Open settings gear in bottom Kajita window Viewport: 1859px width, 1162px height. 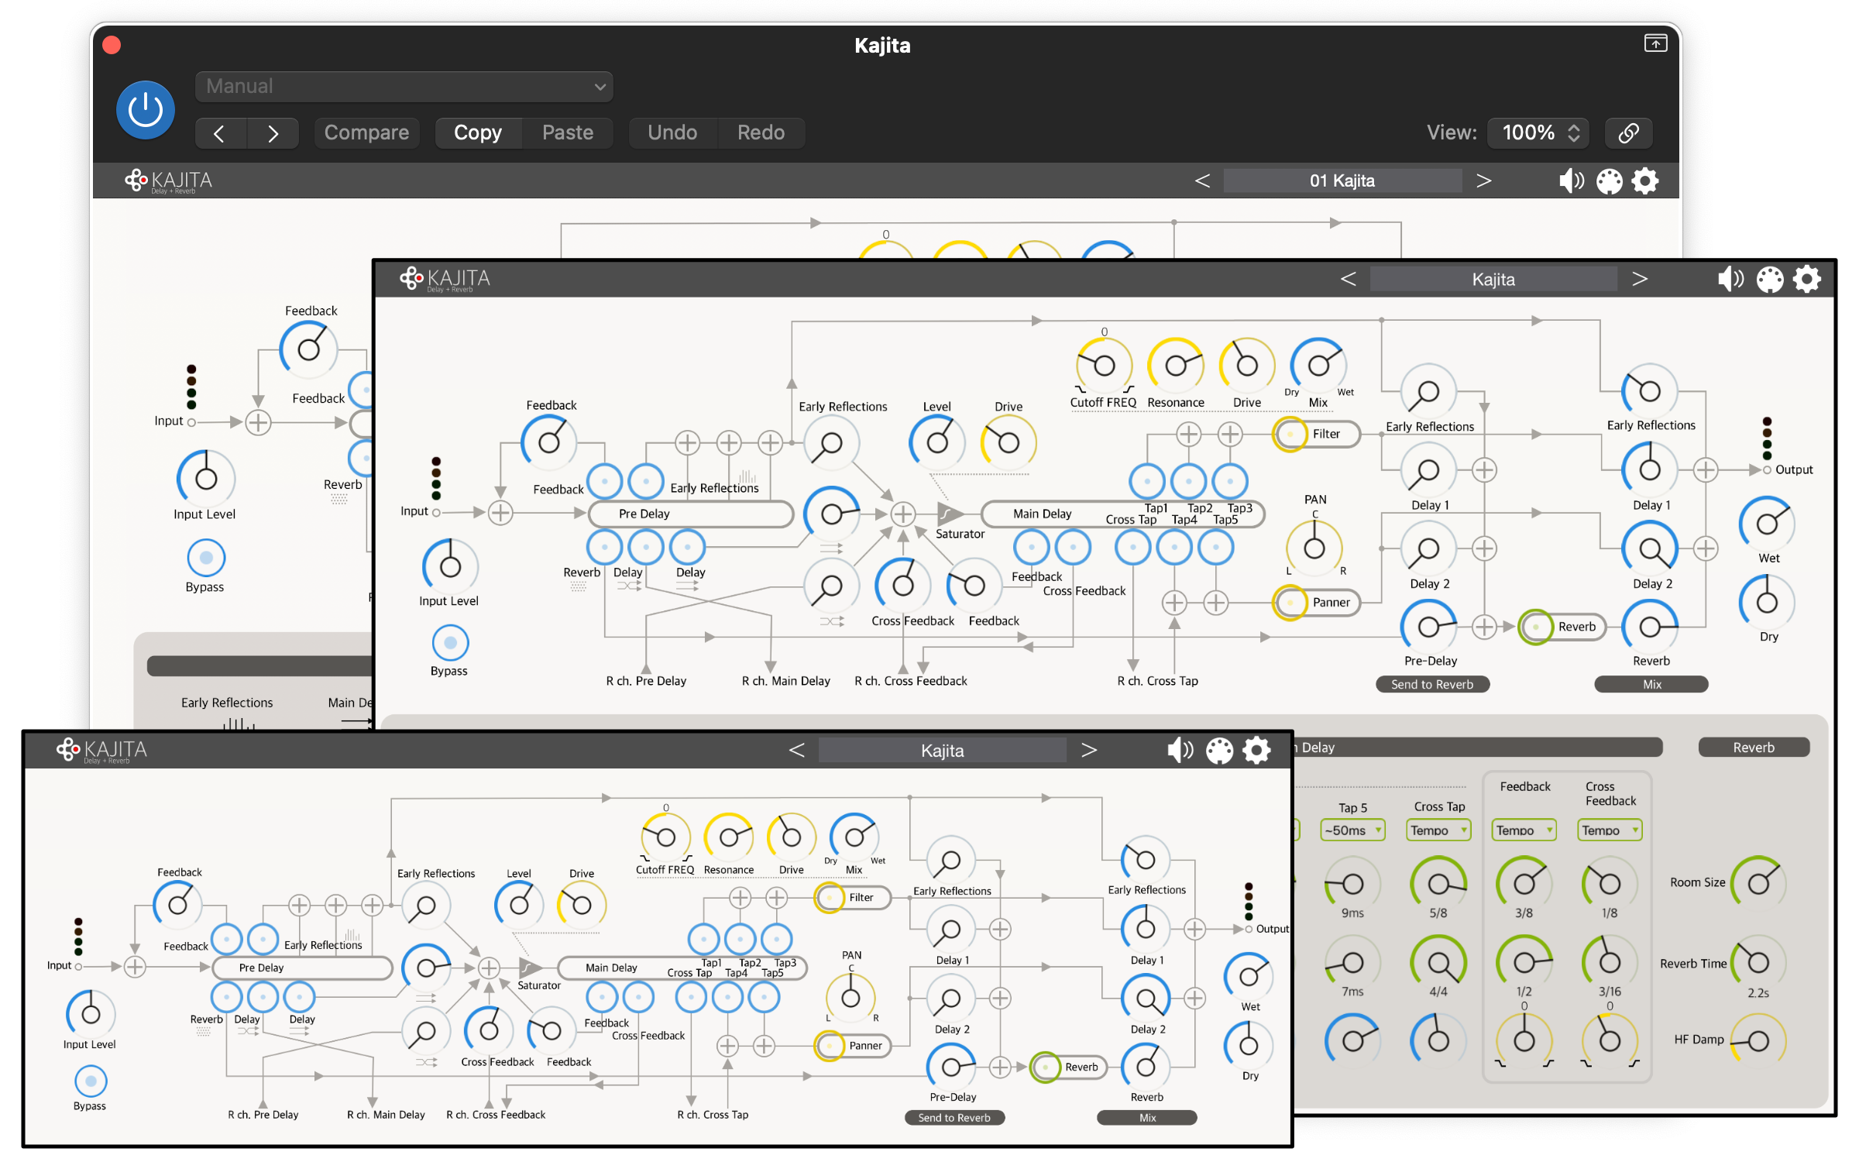1256,750
